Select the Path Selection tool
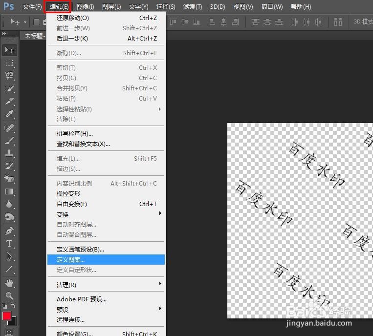 click(x=9, y=256)
